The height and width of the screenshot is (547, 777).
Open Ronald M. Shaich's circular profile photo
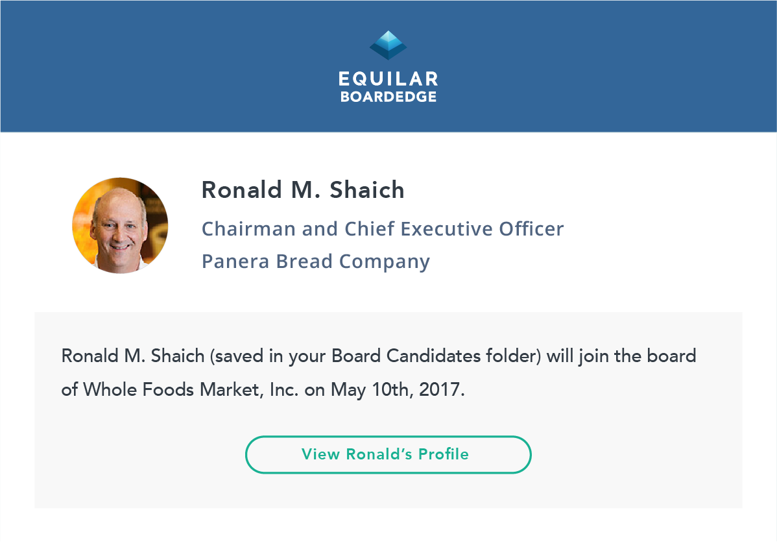pyautogui.click(x=121, y=226)
